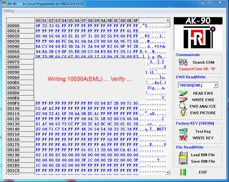
Task: Click byte 86 in row 00020
Action: pos(38,36)
